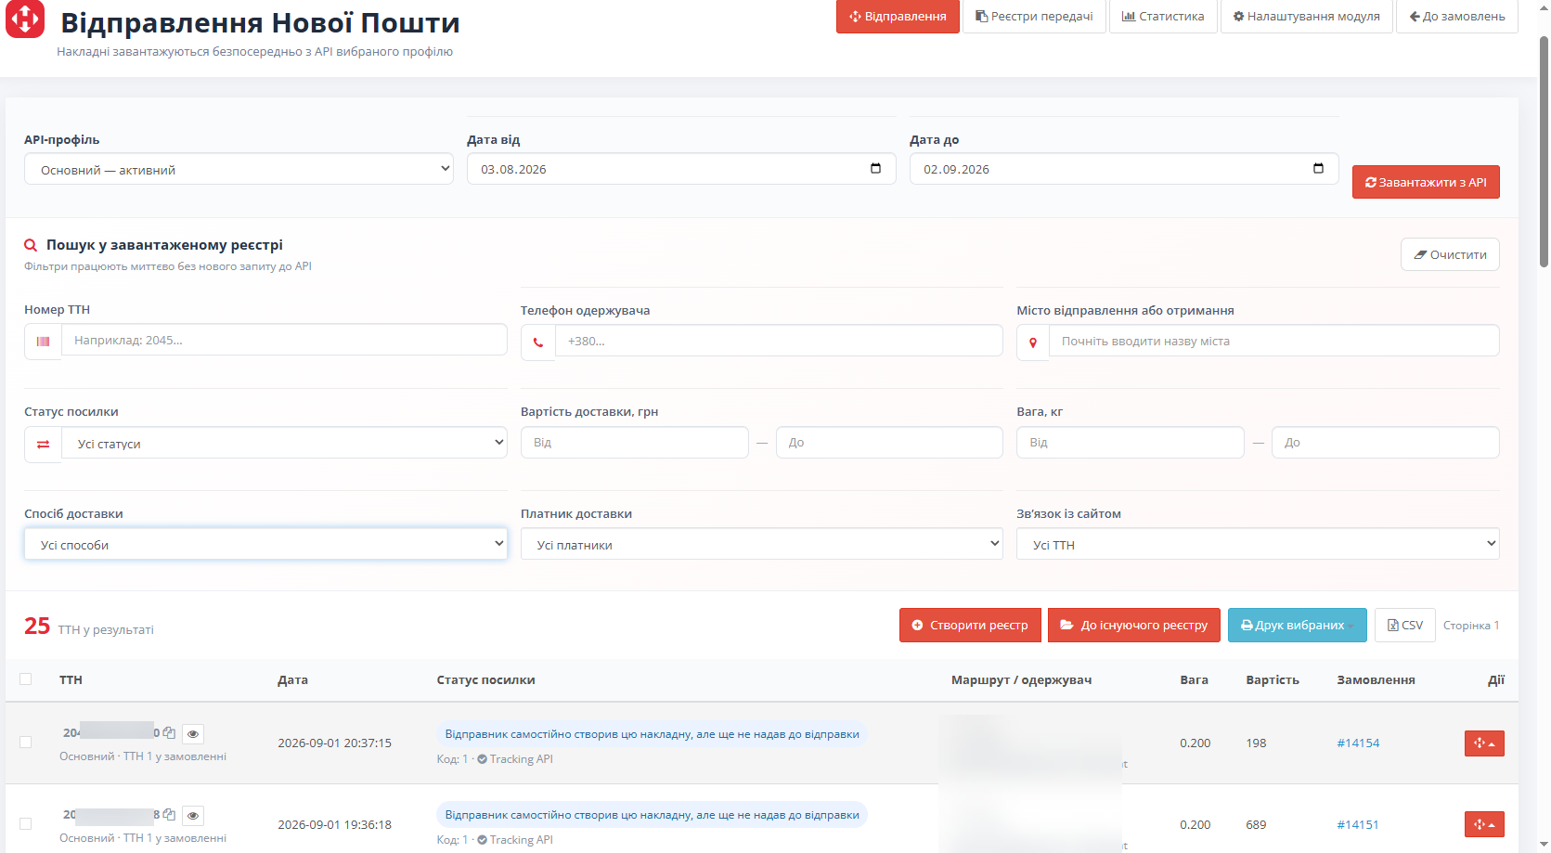Click До існуючого реєстру button
This screenshot has width=1551, height=853.
1134,626
